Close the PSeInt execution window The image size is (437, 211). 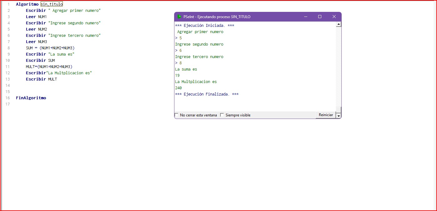click(x=334, y=17)
